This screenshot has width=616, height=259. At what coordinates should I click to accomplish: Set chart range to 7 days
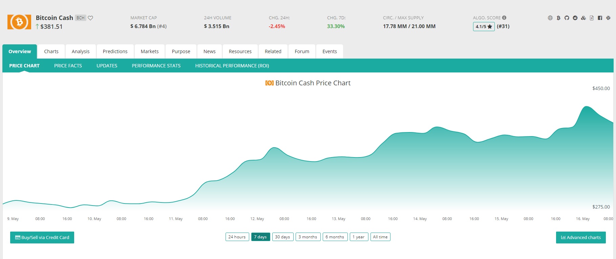[260, 237]
